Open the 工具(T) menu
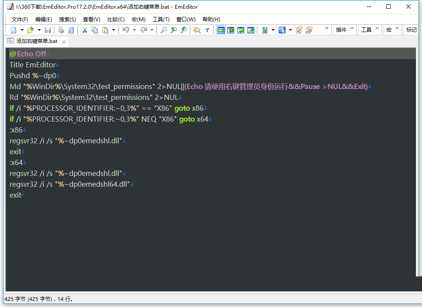 [x=161, y=19]
